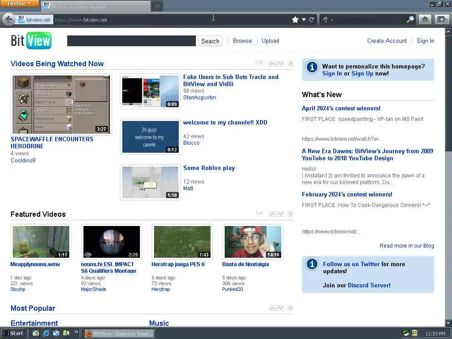Launch Internet Explorer from quick launch
The image size is (452, 339).
click(46, 334)
